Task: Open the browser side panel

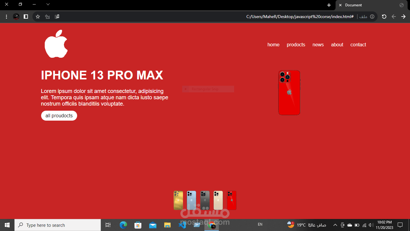Action: [x=26, y=17]
